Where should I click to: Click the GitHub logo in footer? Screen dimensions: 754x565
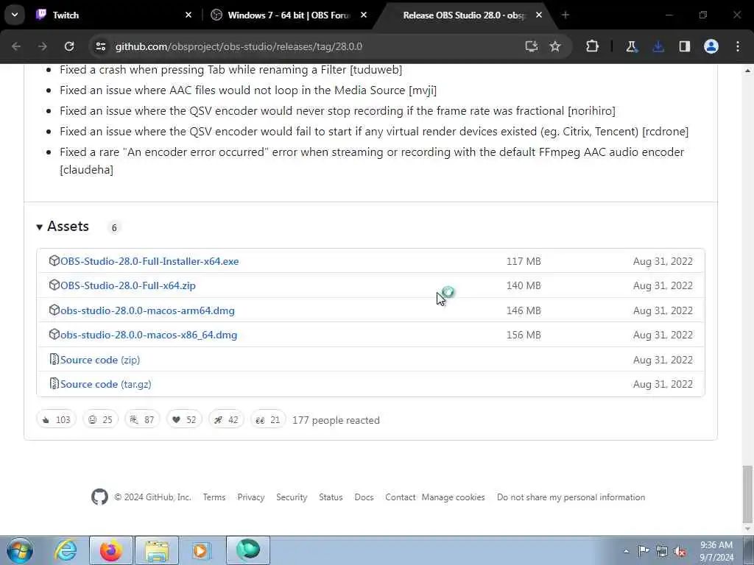click(99, 497)
